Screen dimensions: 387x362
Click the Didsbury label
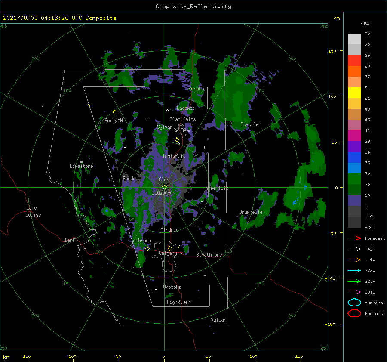pyautogui.click(x=162, y=193)
